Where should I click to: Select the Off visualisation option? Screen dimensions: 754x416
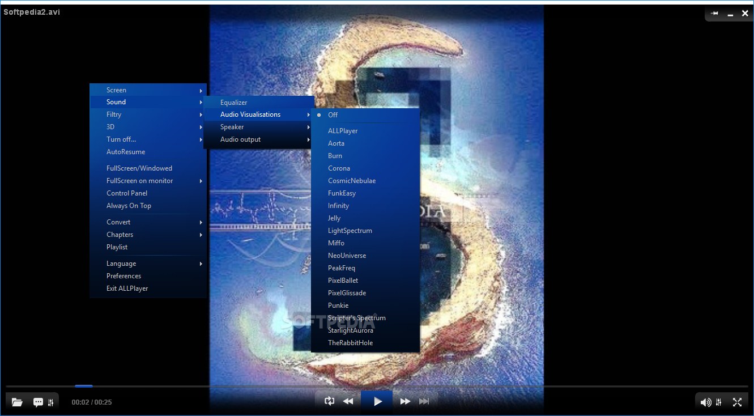[333, 115]
